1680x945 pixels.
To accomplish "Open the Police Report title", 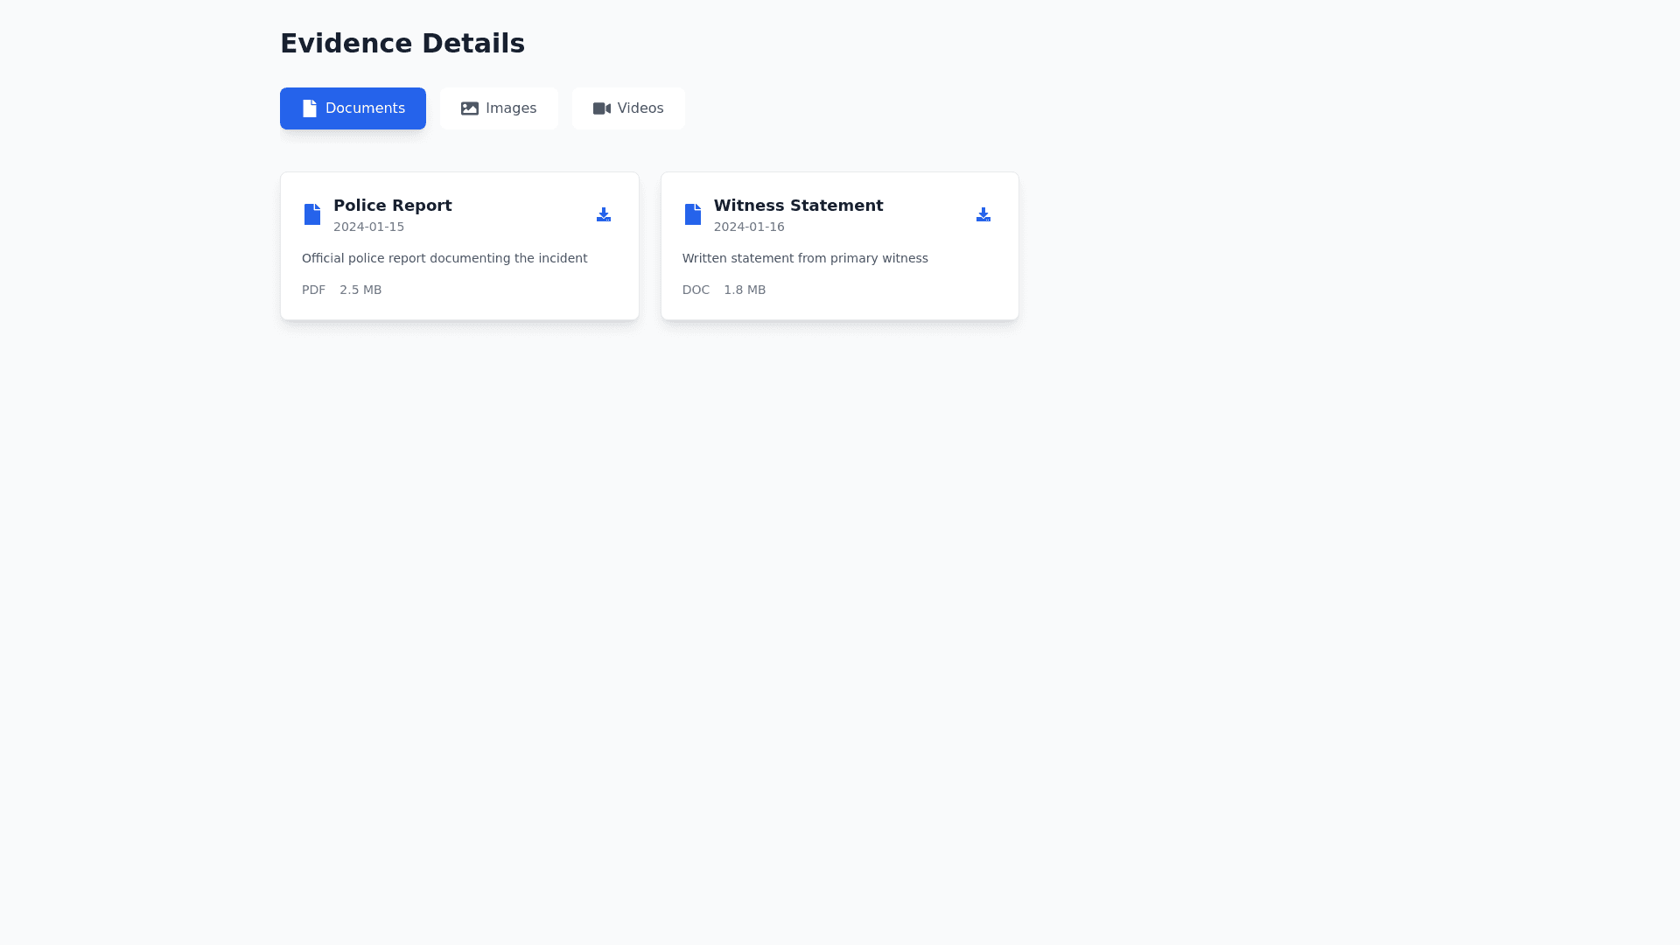I will [392, 206].
